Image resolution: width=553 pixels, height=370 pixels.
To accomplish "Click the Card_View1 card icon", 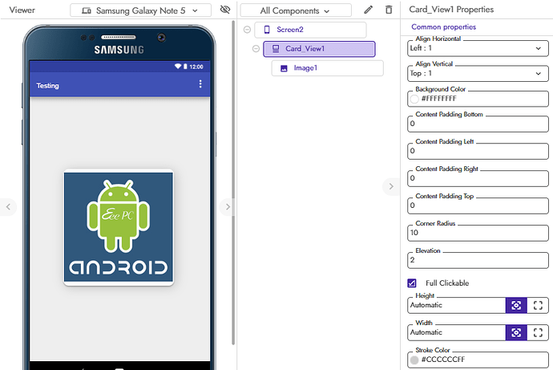I will click(x=276, y=49).
